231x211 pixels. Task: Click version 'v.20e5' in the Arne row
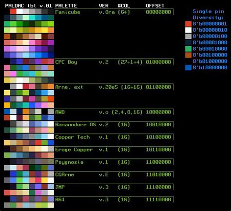(108, 87)
